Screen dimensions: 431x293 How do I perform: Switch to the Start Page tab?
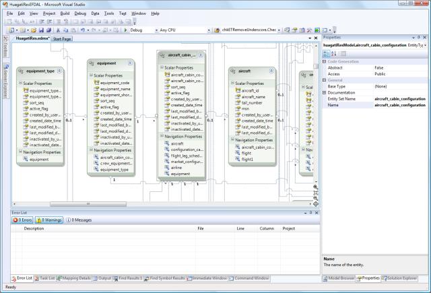(62, 39)
